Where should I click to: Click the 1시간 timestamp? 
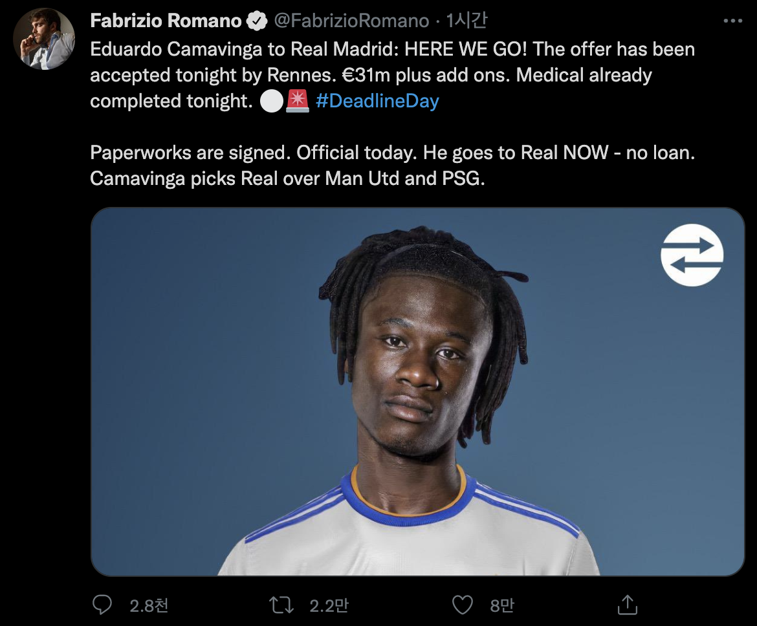[466, 21]
